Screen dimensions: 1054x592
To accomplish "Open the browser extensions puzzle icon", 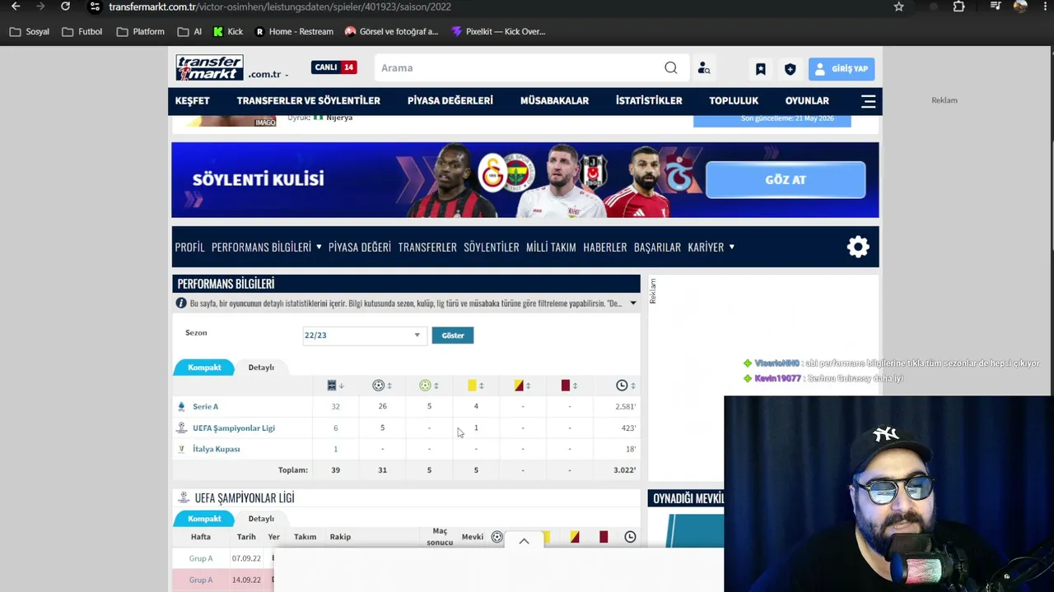I will tap(958, 7).
